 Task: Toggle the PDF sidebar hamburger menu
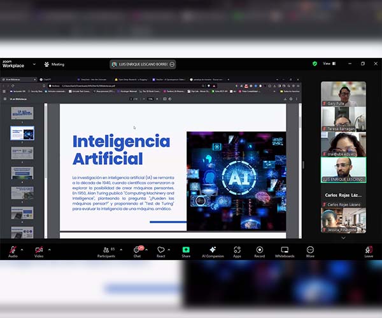point(5,99)
